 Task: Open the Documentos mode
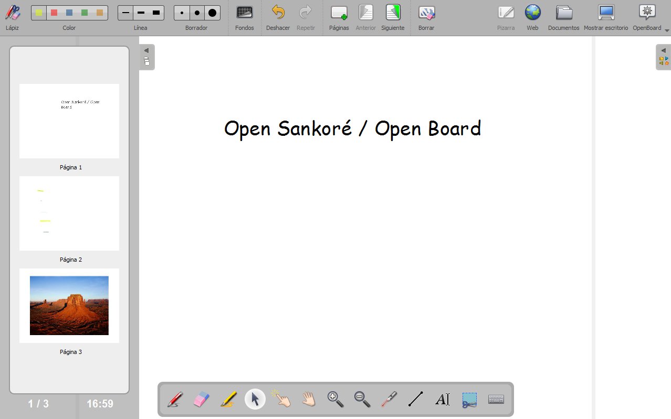564,17
